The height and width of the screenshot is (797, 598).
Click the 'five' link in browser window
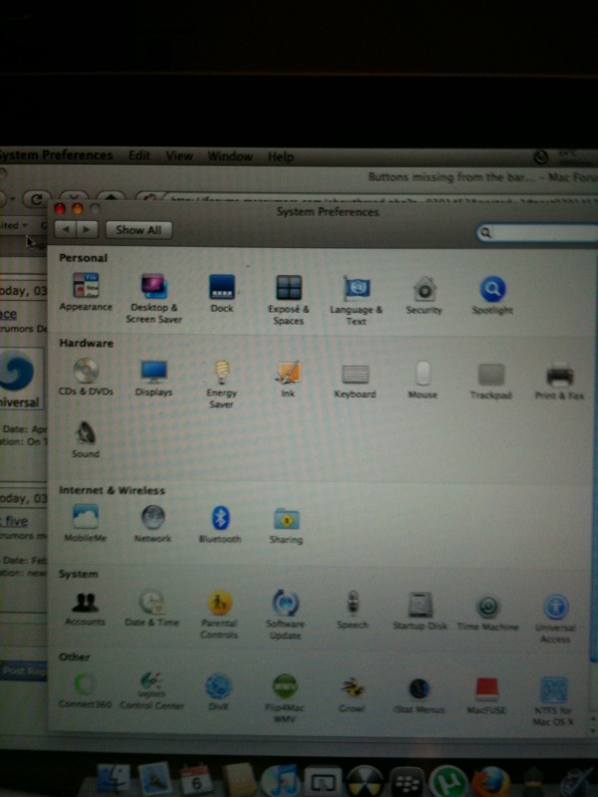pos(16,521)
